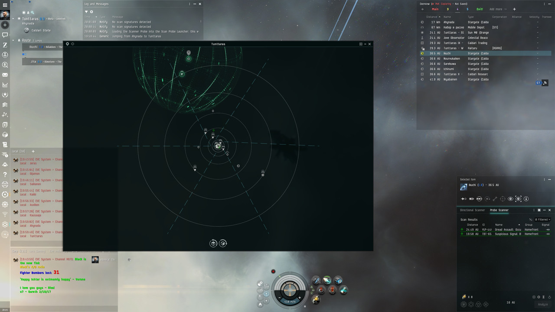The height and width of the screenshot is (312, 555).
Task: Open EVE Mail from the Neocom sidebar
Action: [5, 75]
